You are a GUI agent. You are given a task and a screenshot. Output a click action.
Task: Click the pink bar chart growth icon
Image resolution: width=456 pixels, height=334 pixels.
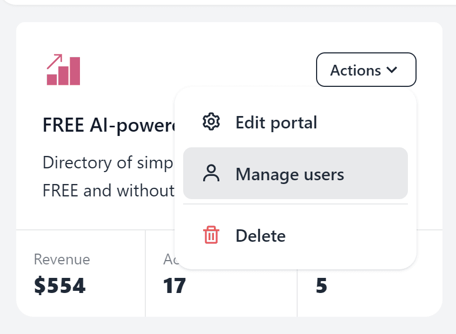(x=63, y=69)
